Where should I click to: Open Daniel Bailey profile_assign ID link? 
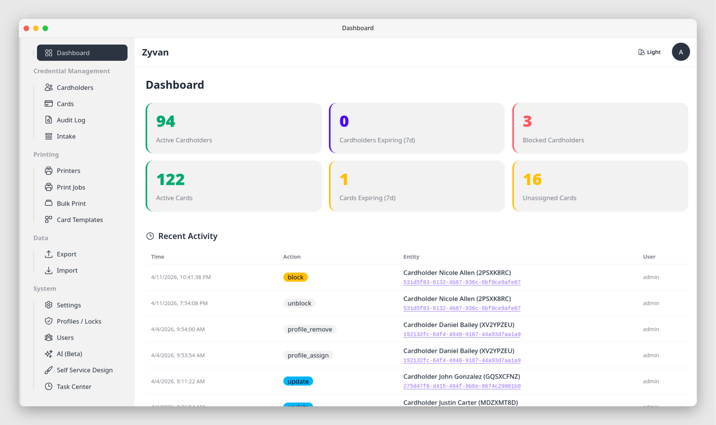tap(462, 360)
